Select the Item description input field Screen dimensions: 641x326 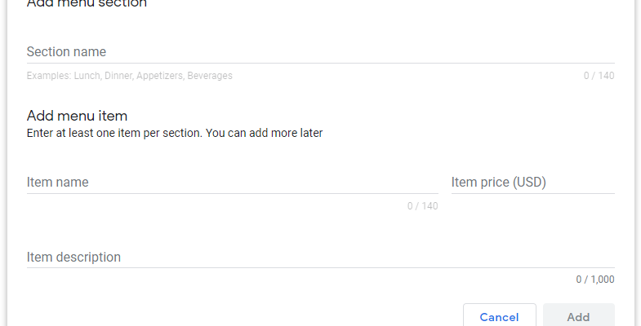pos(320,258)
